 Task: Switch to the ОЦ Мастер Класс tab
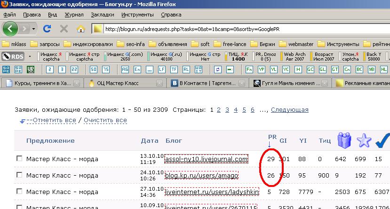[x=122, y=83]
